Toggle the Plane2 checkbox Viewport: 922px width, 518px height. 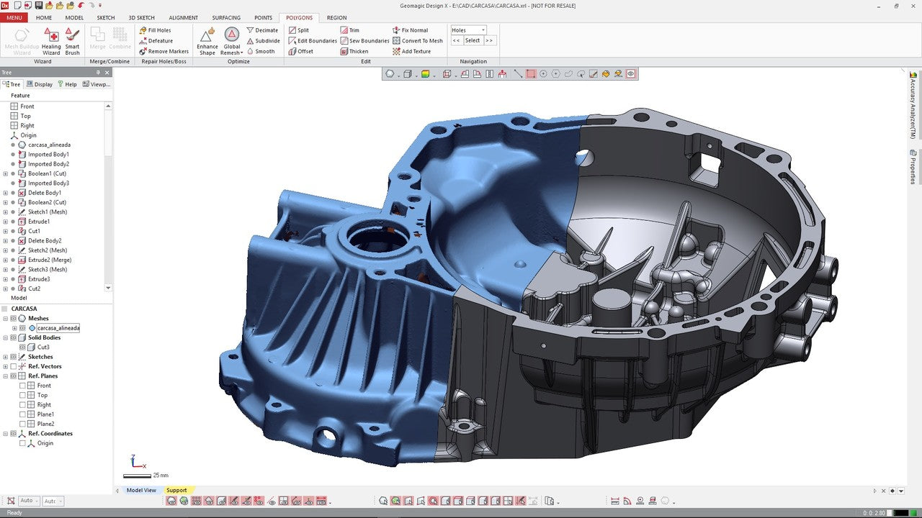(22, 423)
